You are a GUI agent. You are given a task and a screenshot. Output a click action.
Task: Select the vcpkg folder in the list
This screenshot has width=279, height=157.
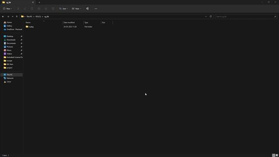(x=31, y=27)
